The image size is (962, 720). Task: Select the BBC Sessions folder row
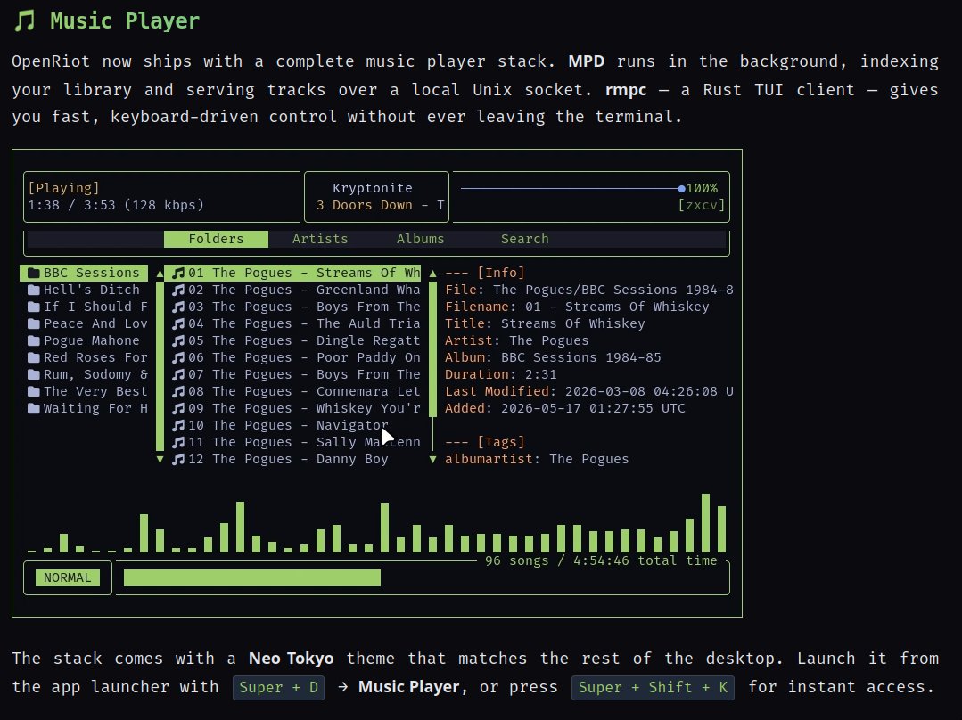(x=84, y=273)
